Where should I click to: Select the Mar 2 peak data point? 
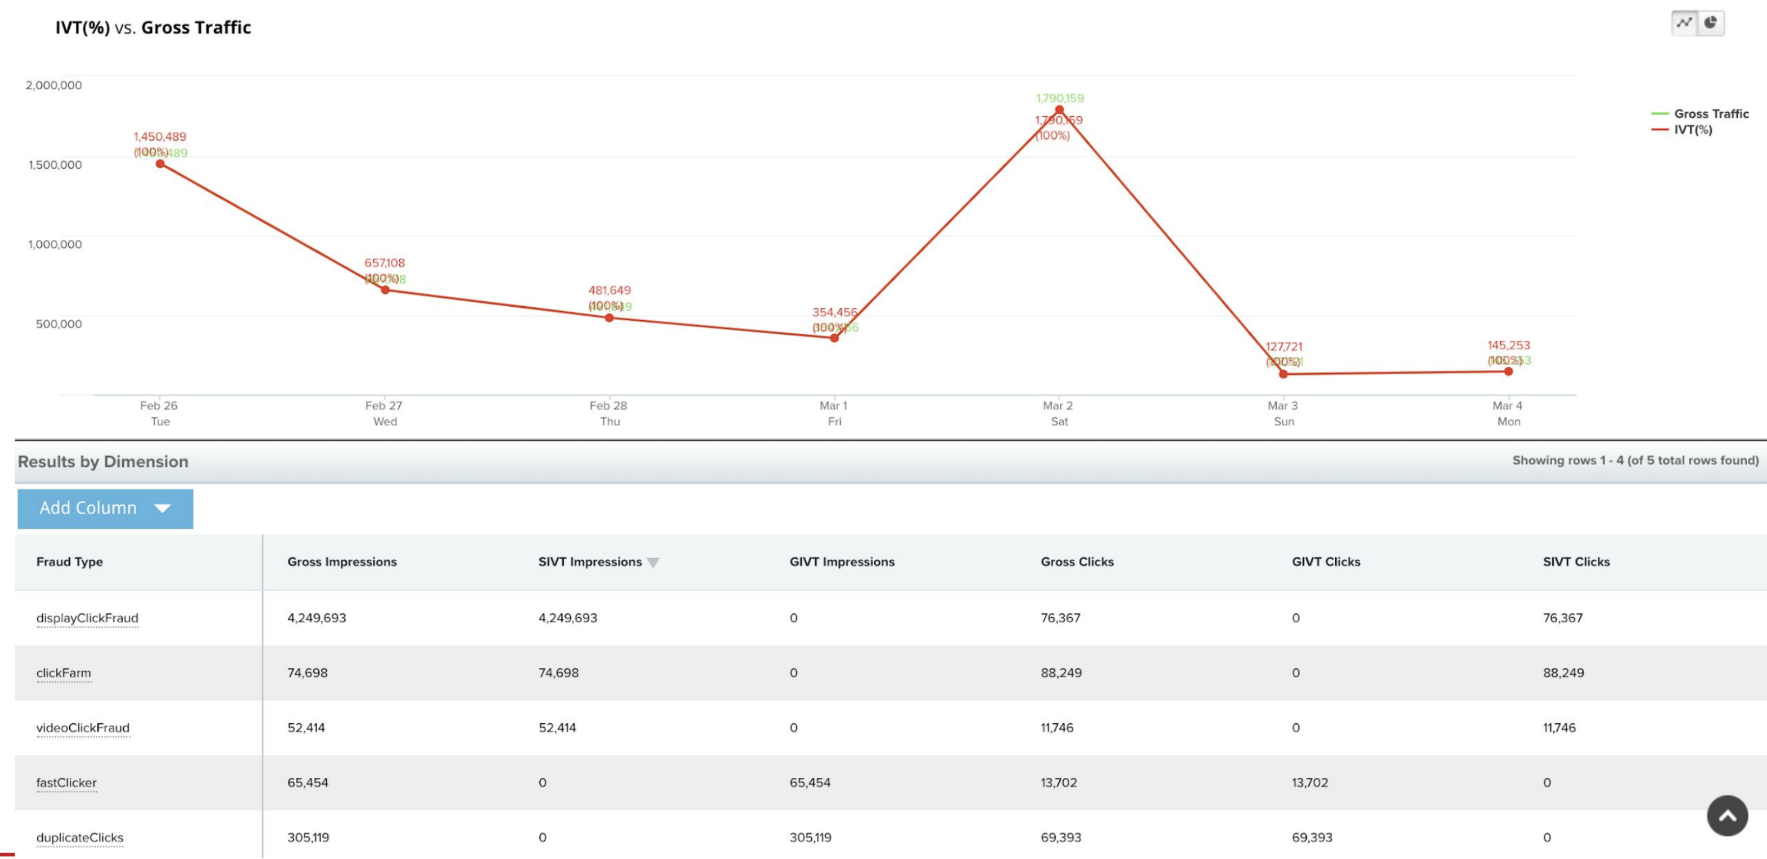1059,110
